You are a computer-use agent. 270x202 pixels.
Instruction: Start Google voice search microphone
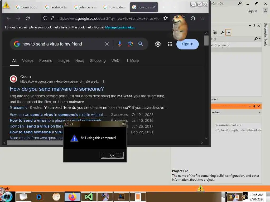[120, 44]
